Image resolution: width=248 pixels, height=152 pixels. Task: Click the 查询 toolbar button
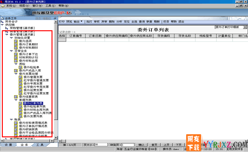pos(142,22)
